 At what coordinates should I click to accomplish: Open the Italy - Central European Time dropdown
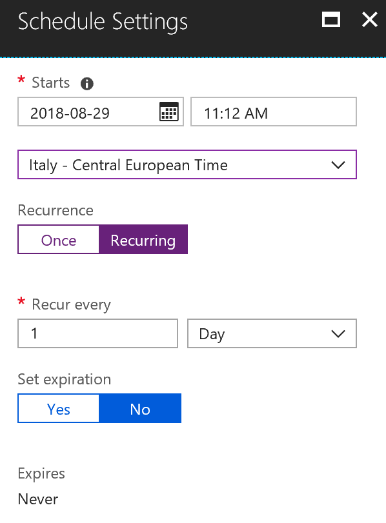pos(187,164)
